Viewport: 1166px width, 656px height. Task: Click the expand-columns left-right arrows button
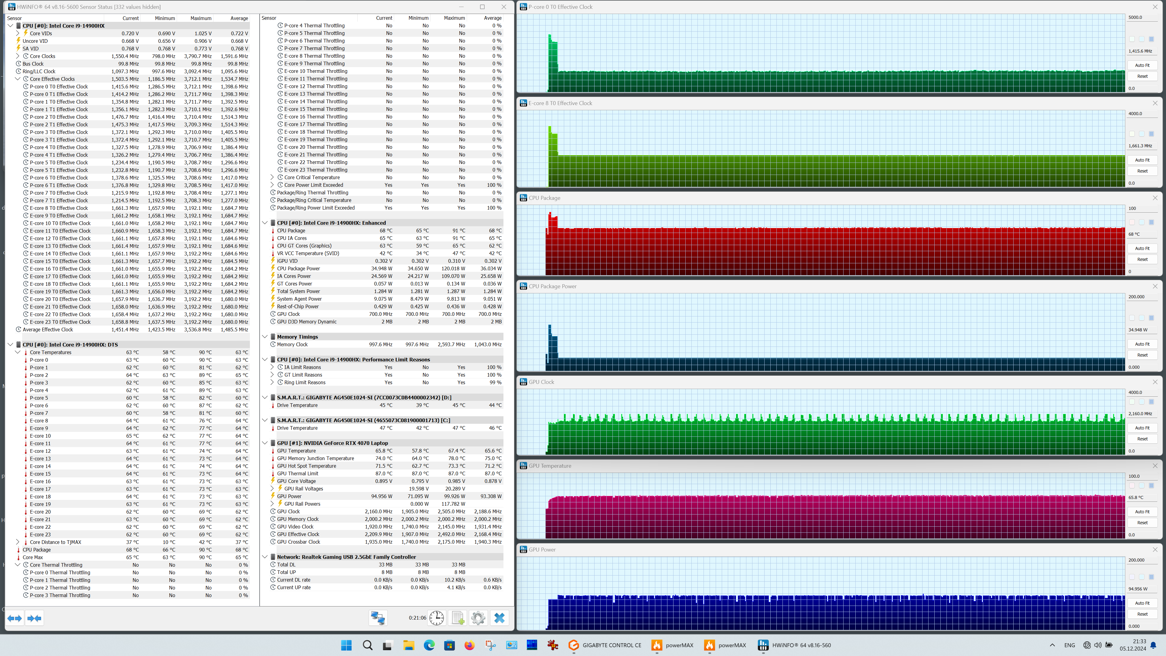(x=15, y=618)
